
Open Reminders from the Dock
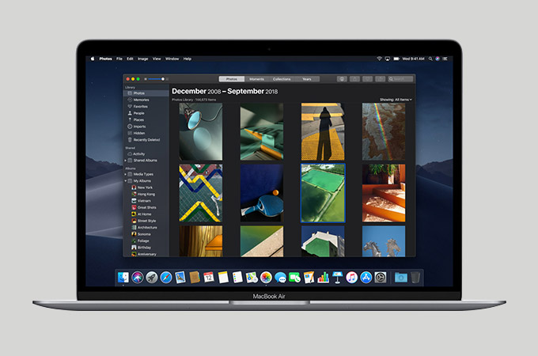coord(237,278)
